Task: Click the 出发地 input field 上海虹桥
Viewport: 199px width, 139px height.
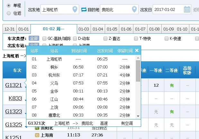Action: pos(60,9)
